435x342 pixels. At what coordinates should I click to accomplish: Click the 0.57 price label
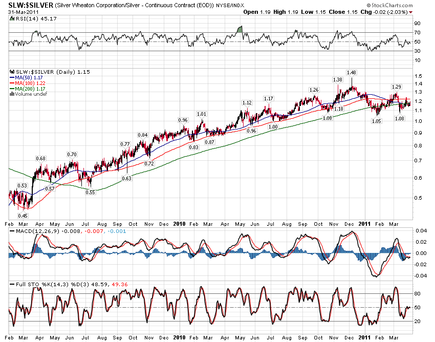click(x=50, y=188)
